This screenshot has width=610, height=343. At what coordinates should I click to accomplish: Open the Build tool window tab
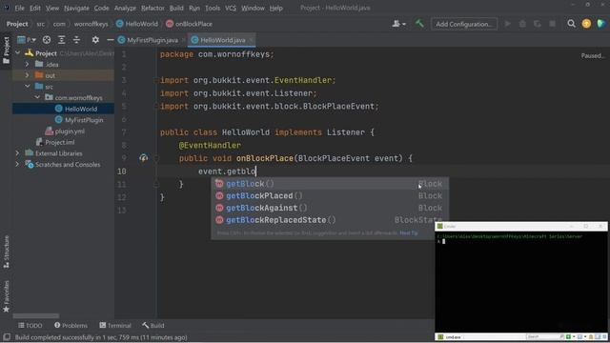tap(153, 326)
